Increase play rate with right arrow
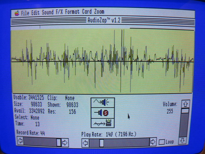Viewport: 205px width, 154px height. point(153,142)
